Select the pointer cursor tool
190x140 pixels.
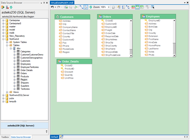(x=86, y=7)
